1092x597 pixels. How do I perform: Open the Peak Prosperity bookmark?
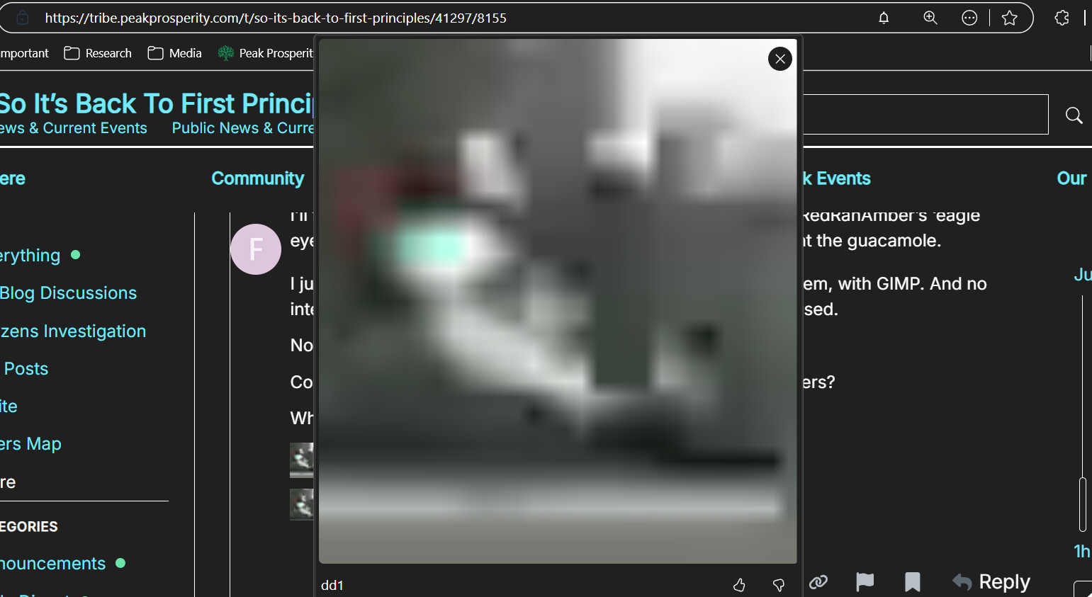[266, 53]
